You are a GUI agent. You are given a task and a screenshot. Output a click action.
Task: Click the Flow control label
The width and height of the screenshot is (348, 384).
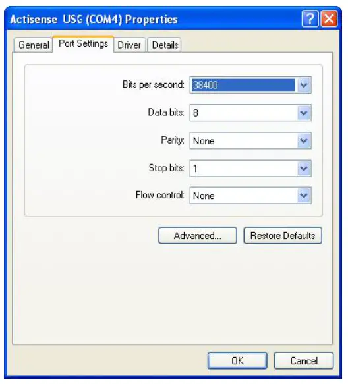pyautogui.click(x=159, y=195)
